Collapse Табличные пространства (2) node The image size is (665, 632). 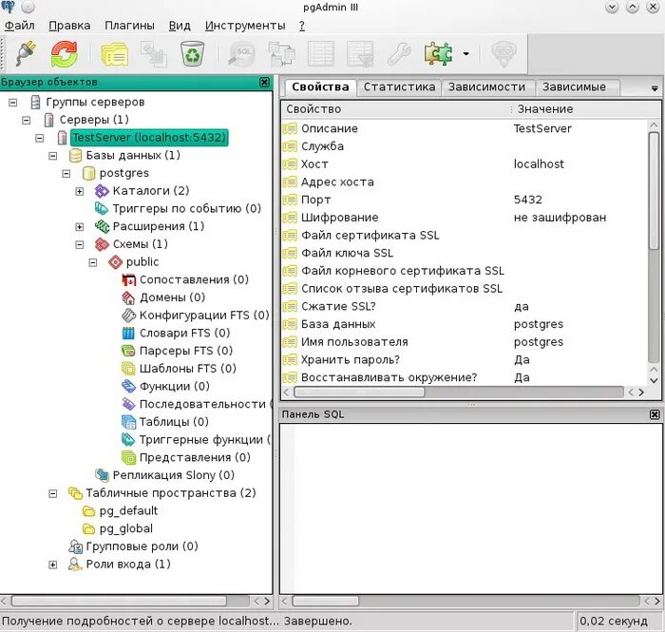[52, 493]
